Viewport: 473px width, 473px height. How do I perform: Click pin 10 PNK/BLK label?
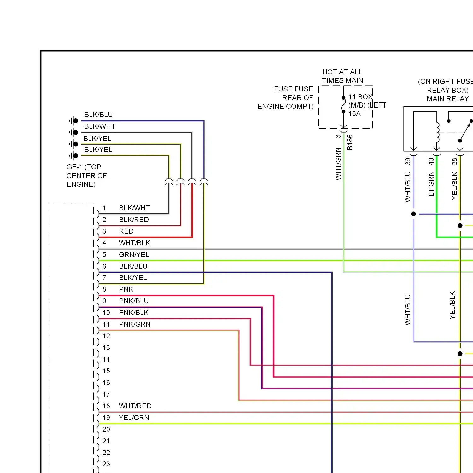[x=134, y=313]
